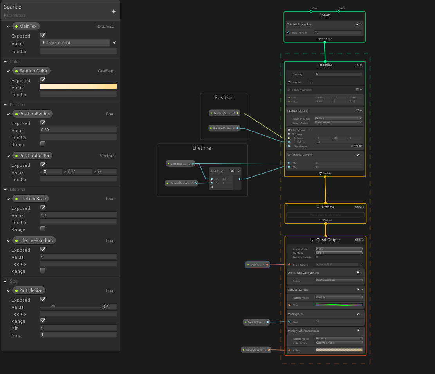Click LOCAL space badge on Quad Output
Image resolution: width=435 pixels, height=374 pixels.
pos(359,240)
